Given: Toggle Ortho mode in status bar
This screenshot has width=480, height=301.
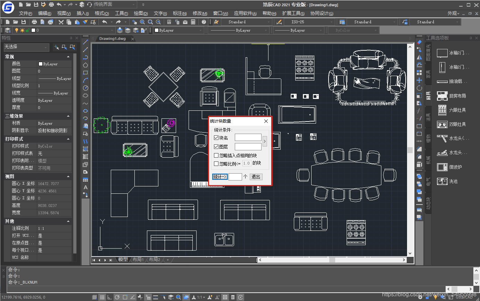Looking at the screenshot, I should 110,297.
